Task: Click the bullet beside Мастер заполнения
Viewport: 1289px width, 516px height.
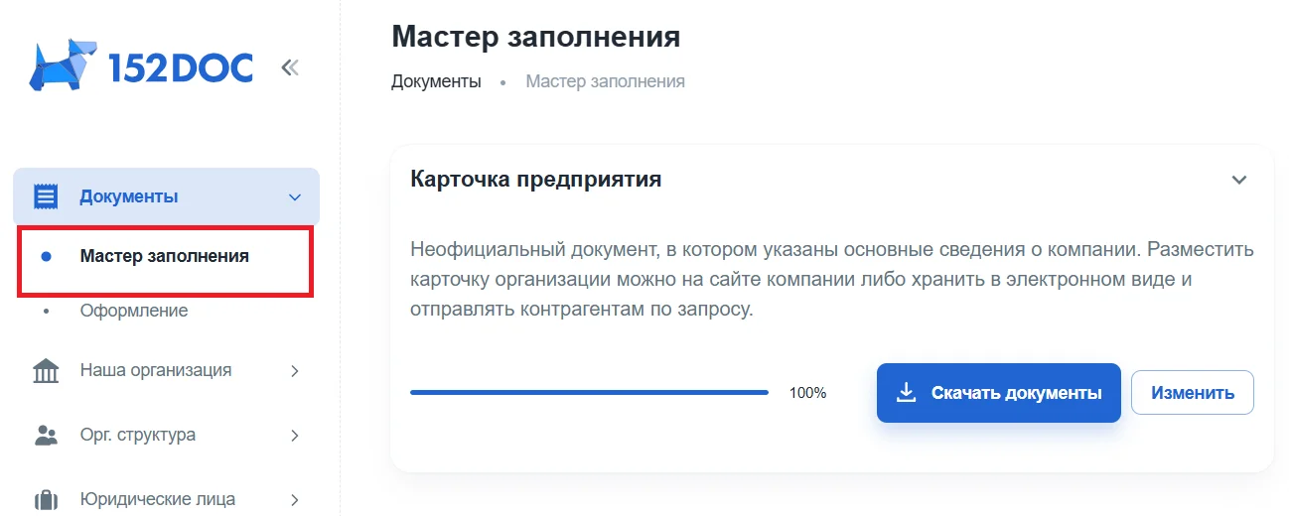Action: (x=46, y=257)
